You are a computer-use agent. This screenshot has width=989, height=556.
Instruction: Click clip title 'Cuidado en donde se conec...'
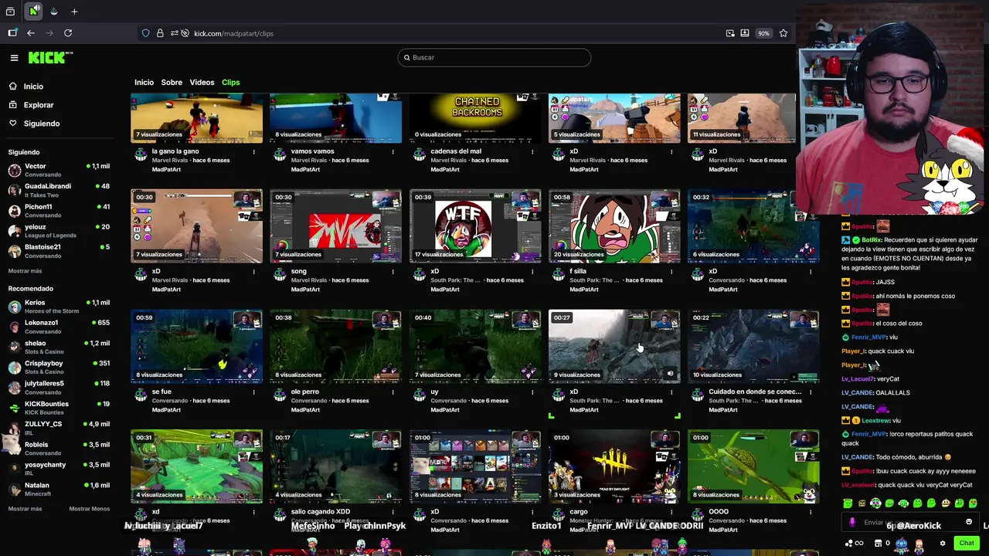coord(755,392)
